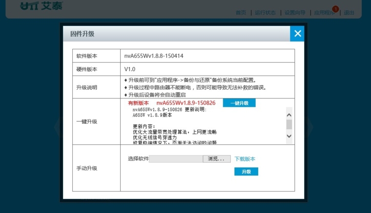Image resolution: width=371 pixels, height=213 pixels.
Task: Click the 选择软件 file path field
Action: pos(176,159)
